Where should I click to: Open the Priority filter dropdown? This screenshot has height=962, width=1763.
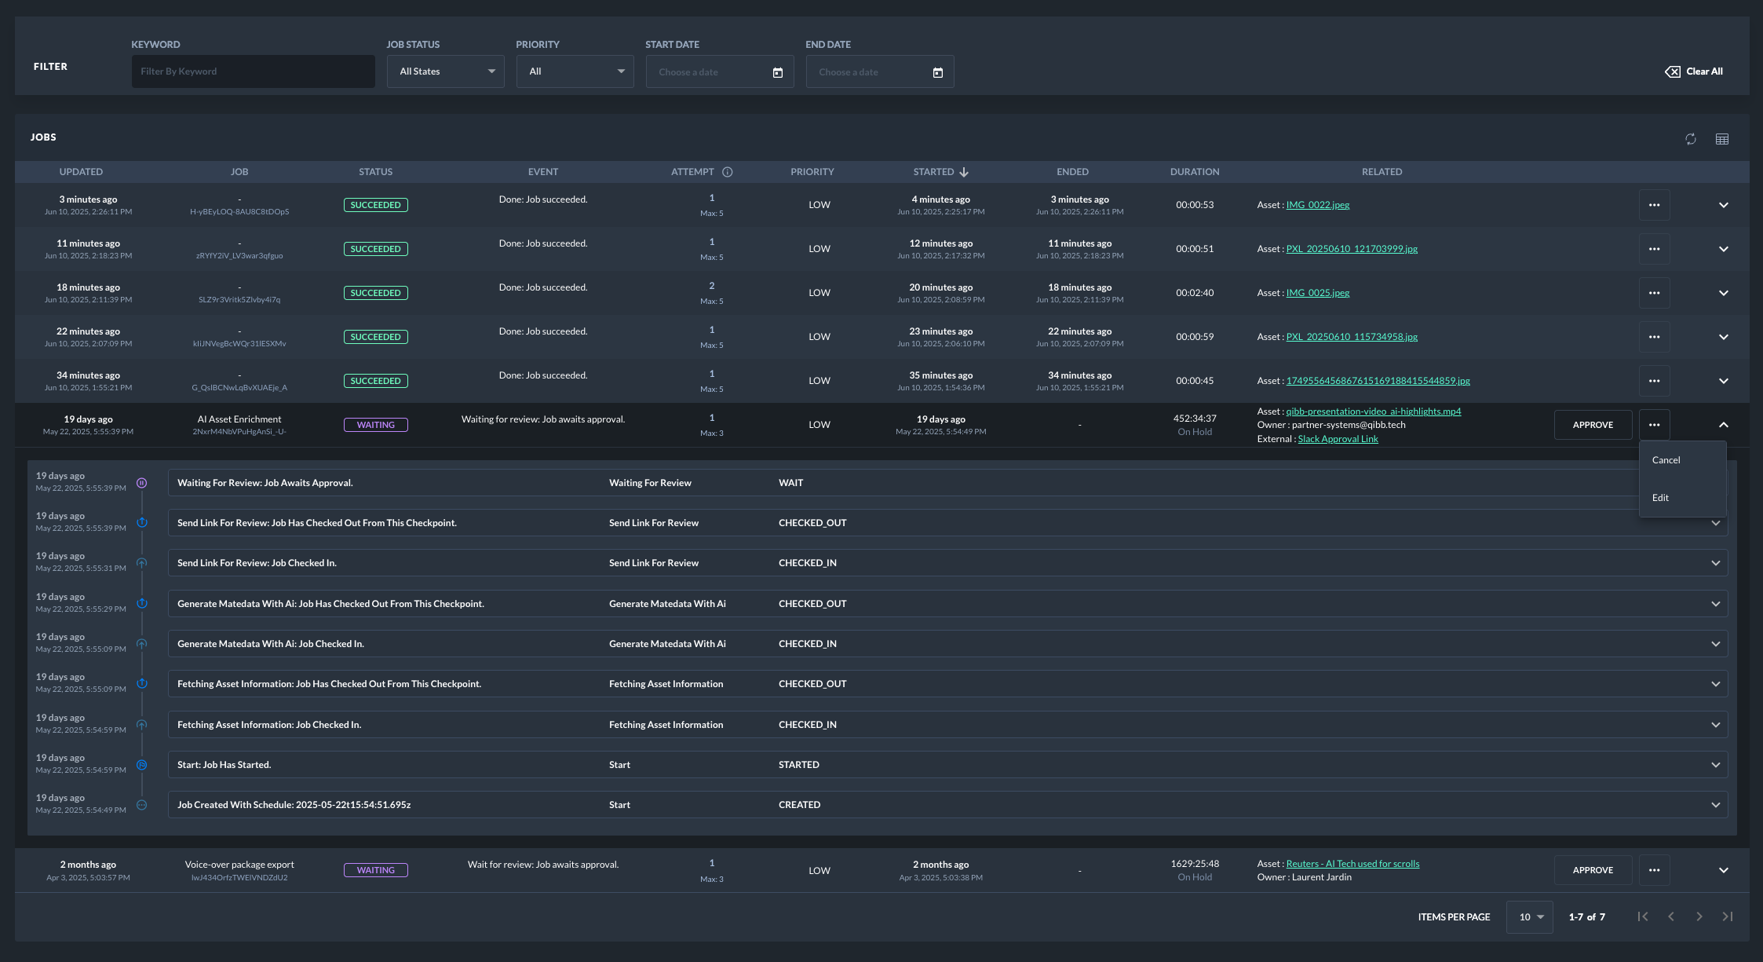tap(575, 71)
